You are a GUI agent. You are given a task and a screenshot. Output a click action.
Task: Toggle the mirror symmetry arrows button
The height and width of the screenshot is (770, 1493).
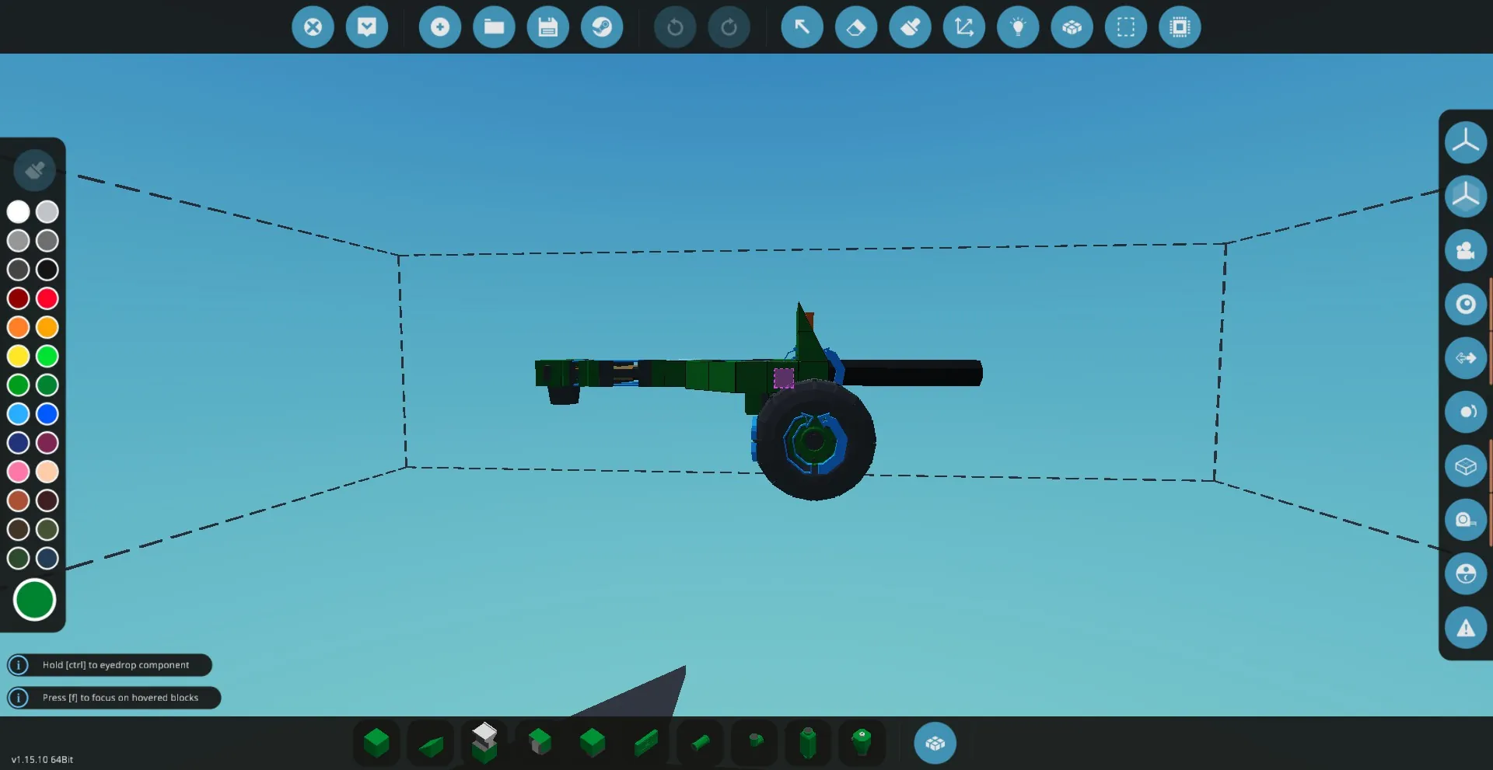pos(1465,358)
